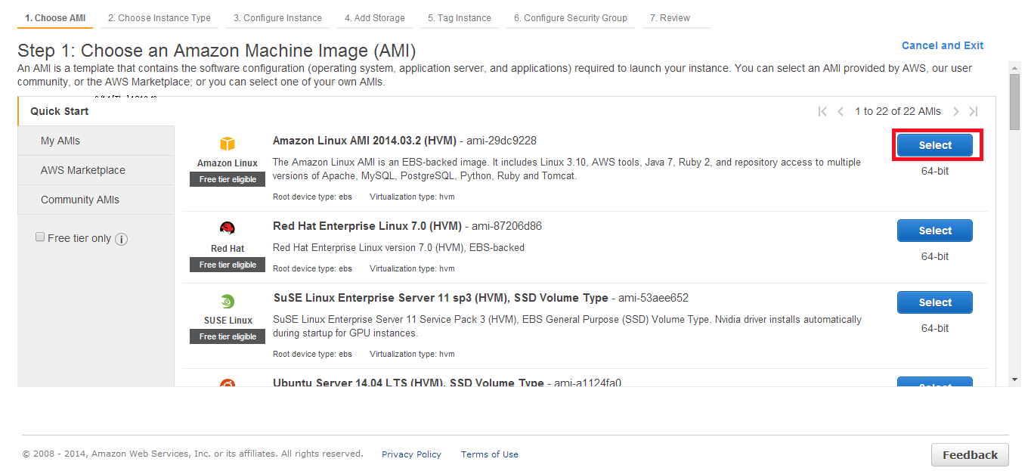This screenshot has height=471, width=1031.
Task: Click the 64-bit label under Red Hat Select
Action: click(x=935, y=256)
